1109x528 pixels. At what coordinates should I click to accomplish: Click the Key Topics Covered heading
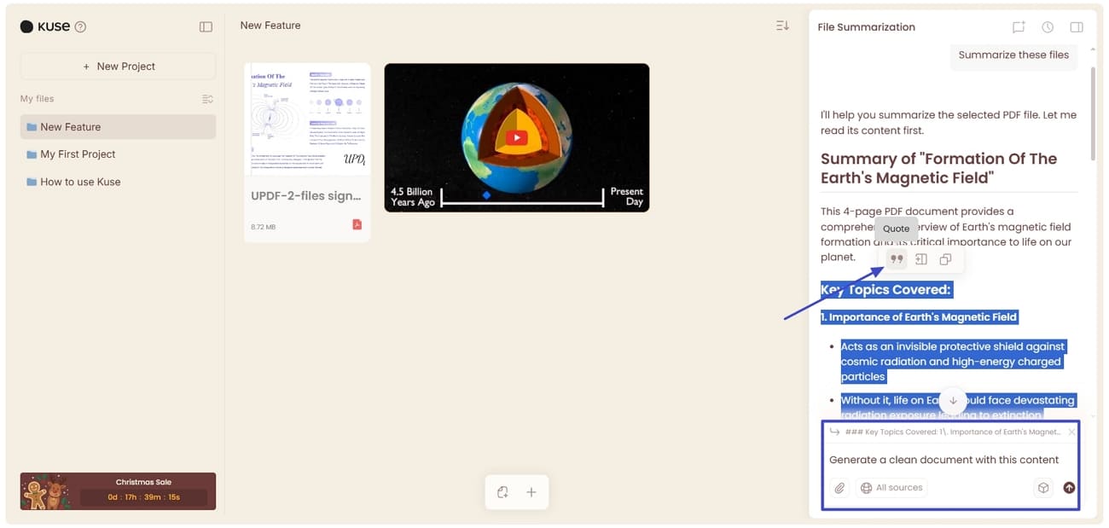[885, 290]
